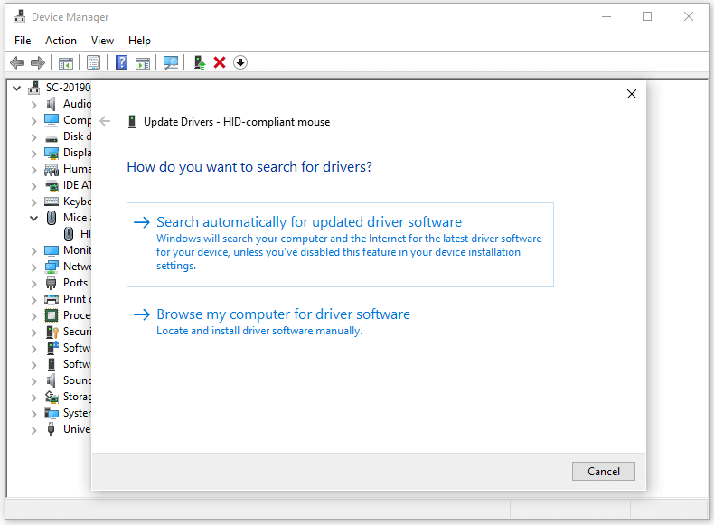714x525 pixels.
Task: Close the Update Drivers dialog
Action: pyautogui.click(x=631, y=94)
